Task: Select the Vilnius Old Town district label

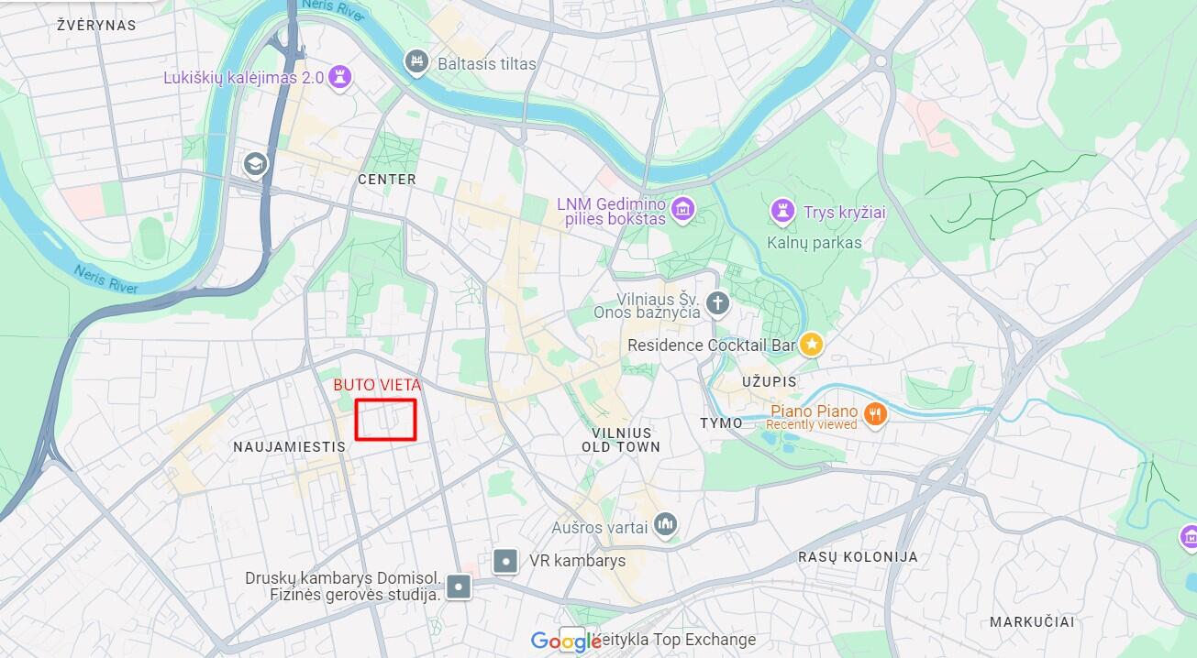Action: click(621, 440)
